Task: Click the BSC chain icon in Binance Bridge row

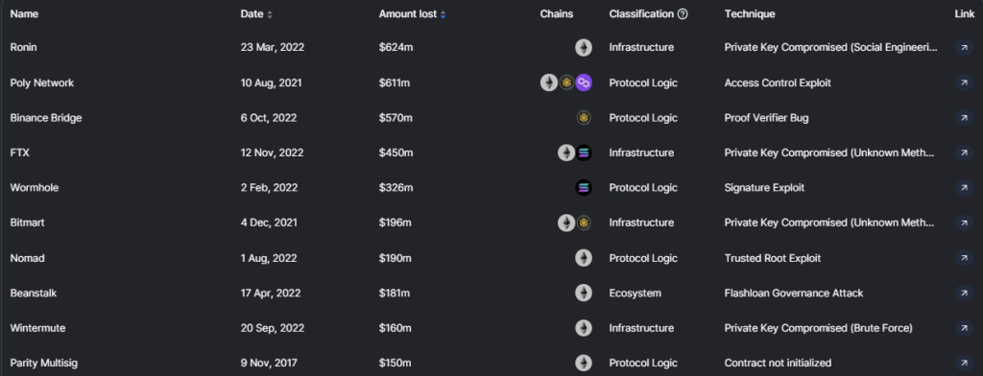Action: point(584,118)
